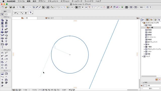Viewport: 161px width, 91px height.
Task: Switch to the 3D / 全て tab
Action: click(50, 18)
